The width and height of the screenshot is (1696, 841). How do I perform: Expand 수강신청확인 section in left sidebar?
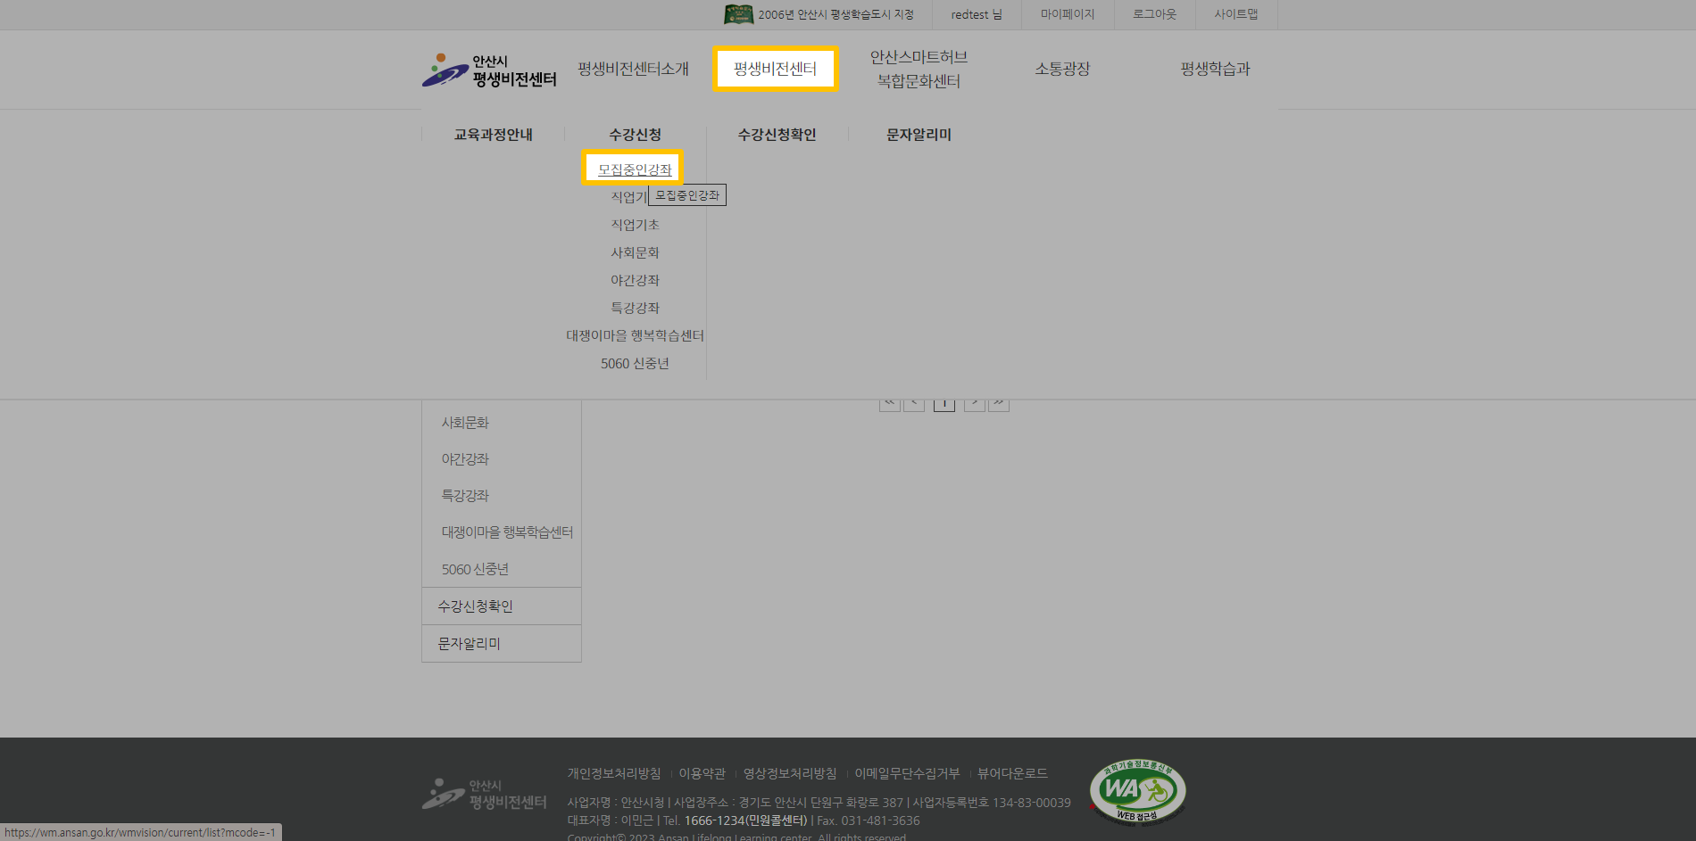tap(502, 606)
